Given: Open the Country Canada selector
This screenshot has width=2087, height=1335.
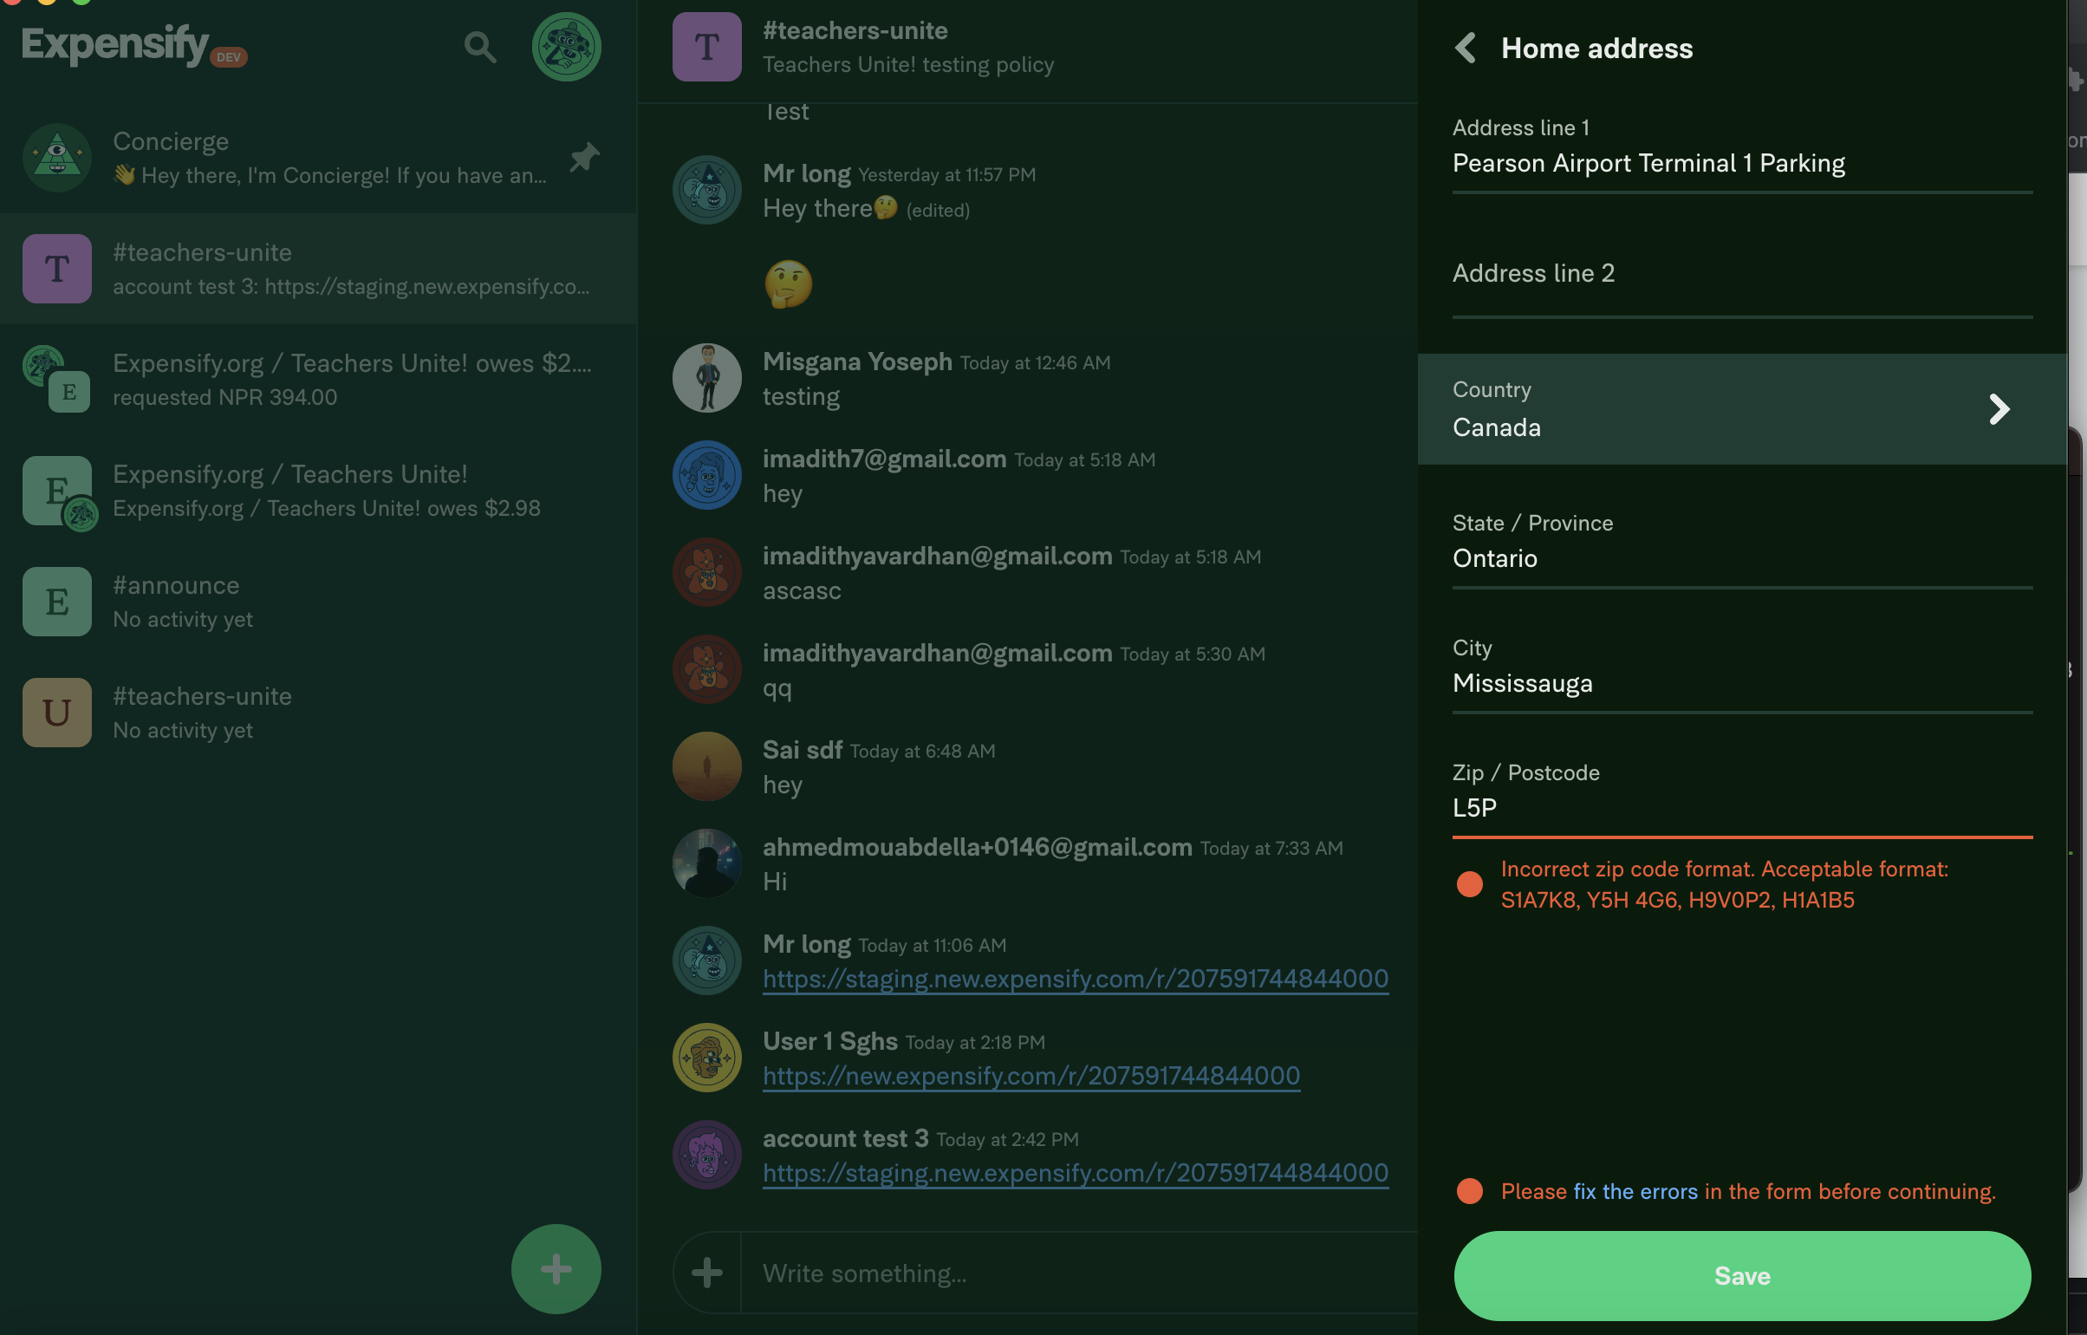Looking at the screenshot, I should point(1699,409).
